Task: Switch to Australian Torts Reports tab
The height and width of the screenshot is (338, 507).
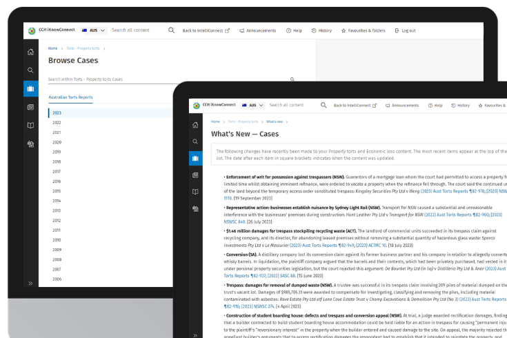Action: [x=70, y=97]
